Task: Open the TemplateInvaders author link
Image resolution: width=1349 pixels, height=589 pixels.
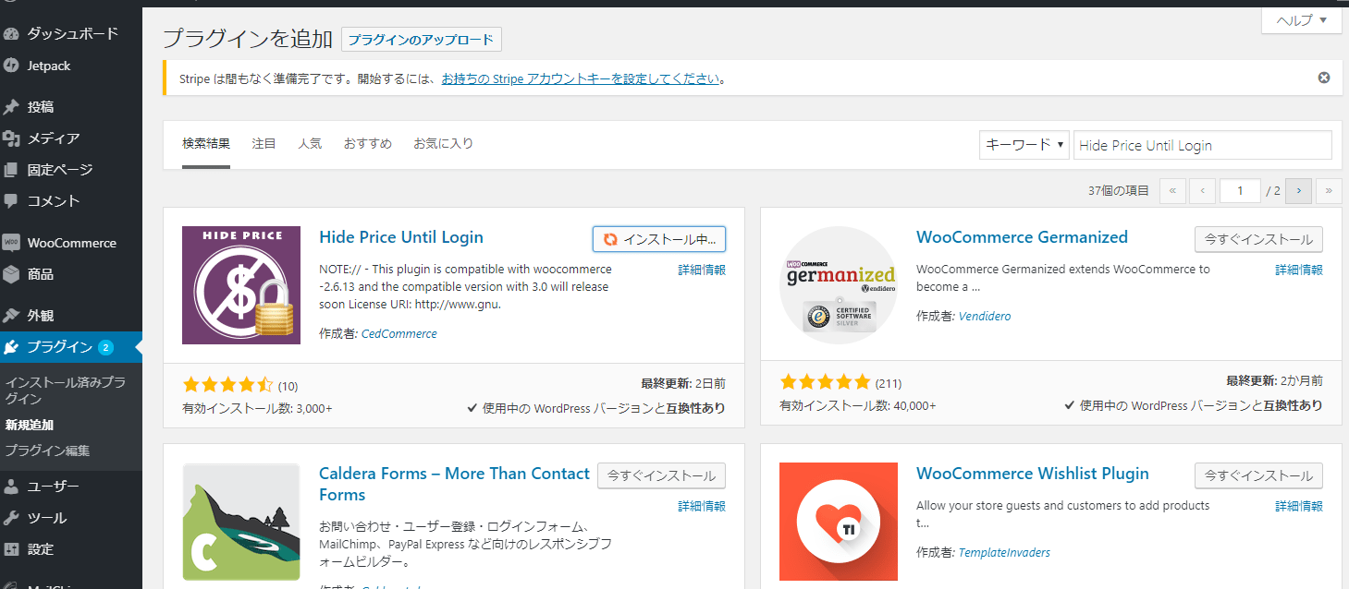Action: (1004, 552)
